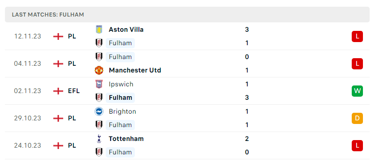371x162 pixels.
Task: Open the Manchester Utd team link
Action: tap(135, 70)
